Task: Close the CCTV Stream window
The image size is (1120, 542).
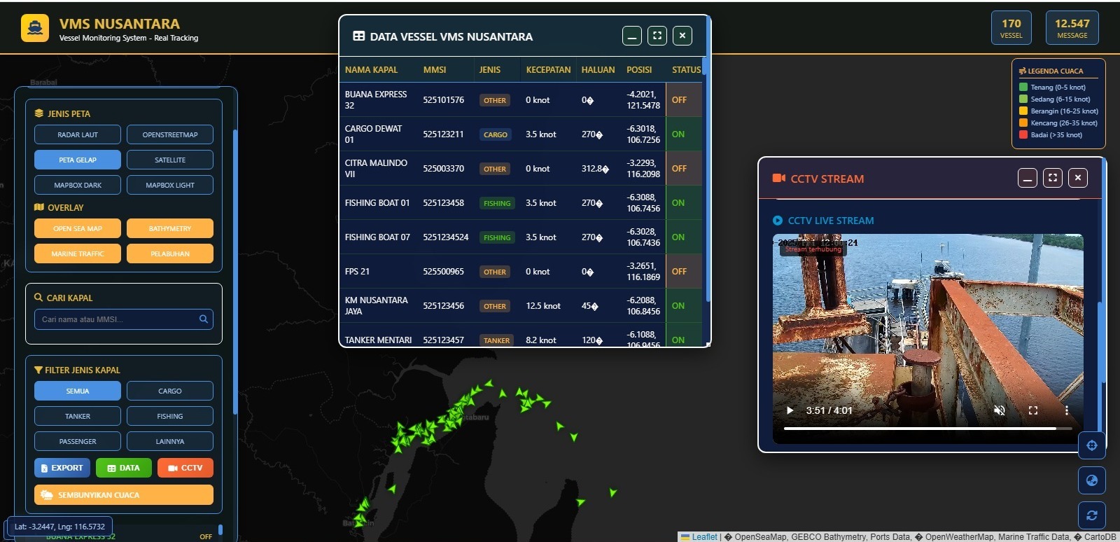Action: 1078,178
